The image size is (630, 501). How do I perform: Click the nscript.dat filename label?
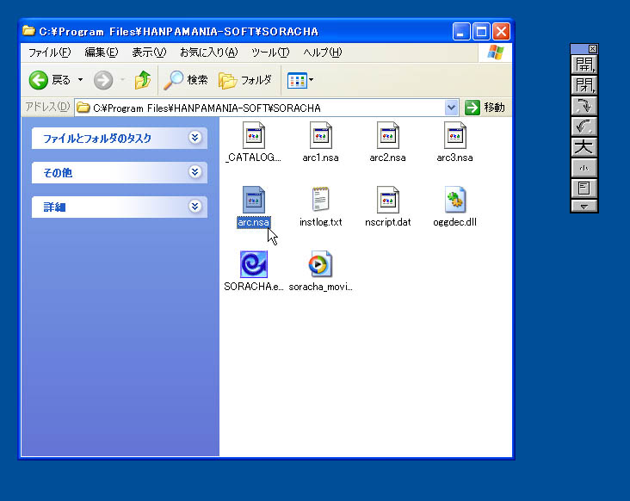(x=387, y=222)
